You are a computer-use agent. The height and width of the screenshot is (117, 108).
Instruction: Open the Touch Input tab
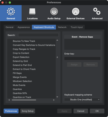click(x=77, y=27)
